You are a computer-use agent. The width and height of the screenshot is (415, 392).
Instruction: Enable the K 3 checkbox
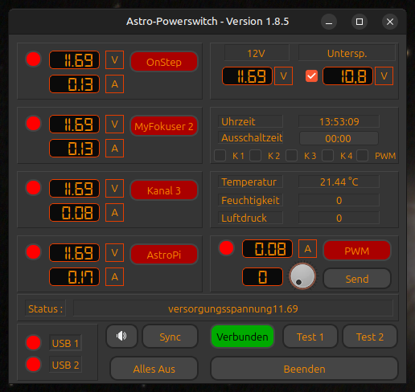click(291, 156)
